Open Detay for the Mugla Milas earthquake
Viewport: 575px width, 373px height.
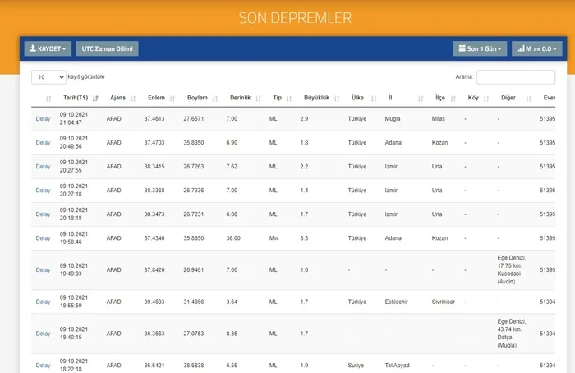pos(43,119)
